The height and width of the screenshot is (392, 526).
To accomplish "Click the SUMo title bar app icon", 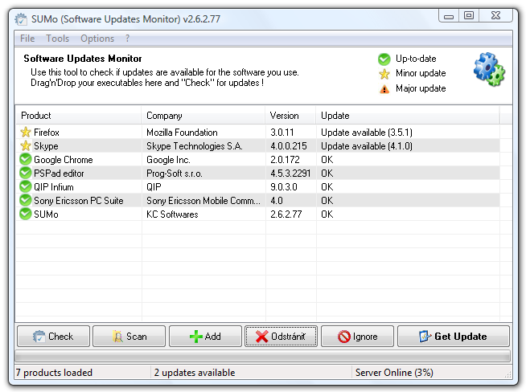I will tap(21, 19).
